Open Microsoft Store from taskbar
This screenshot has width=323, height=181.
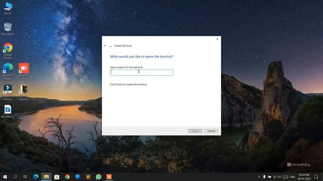(x=57, y=176)
